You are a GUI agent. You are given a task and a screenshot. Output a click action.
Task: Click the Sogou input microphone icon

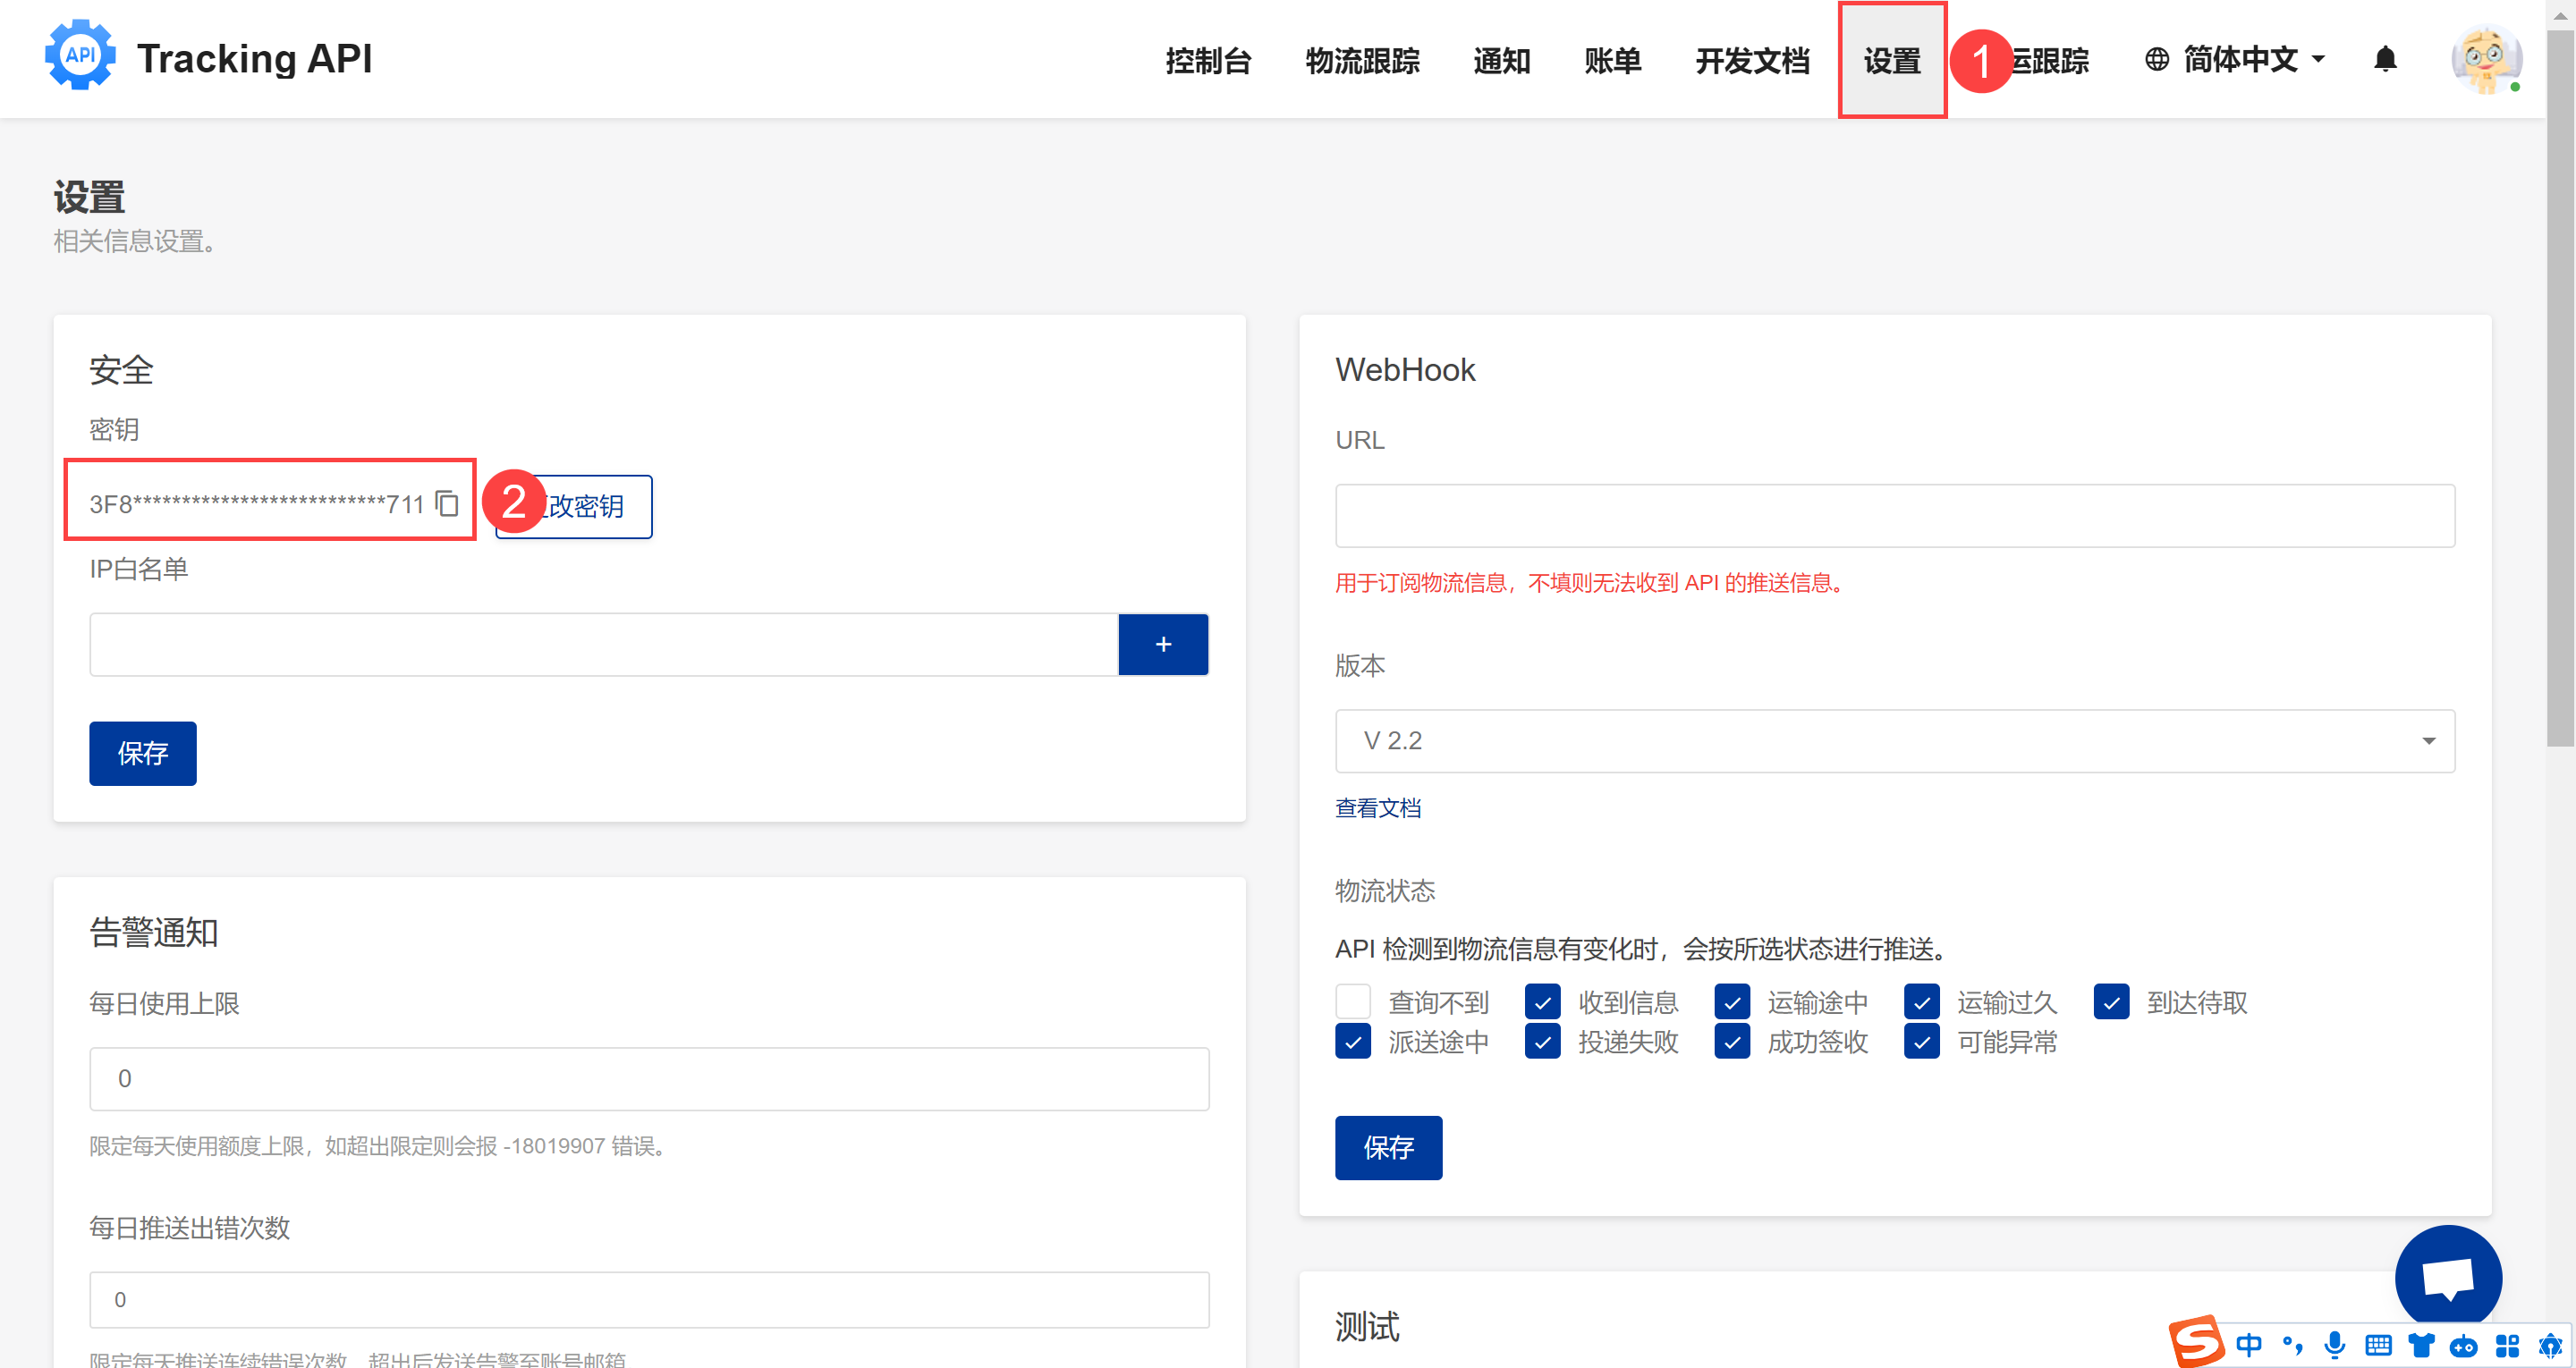(2334, 1345)
